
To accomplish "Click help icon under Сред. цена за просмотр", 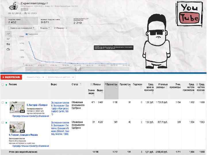I will 152,93.
